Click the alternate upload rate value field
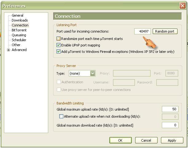Viewport: 188px width, 149px height. tap(170, 117)
